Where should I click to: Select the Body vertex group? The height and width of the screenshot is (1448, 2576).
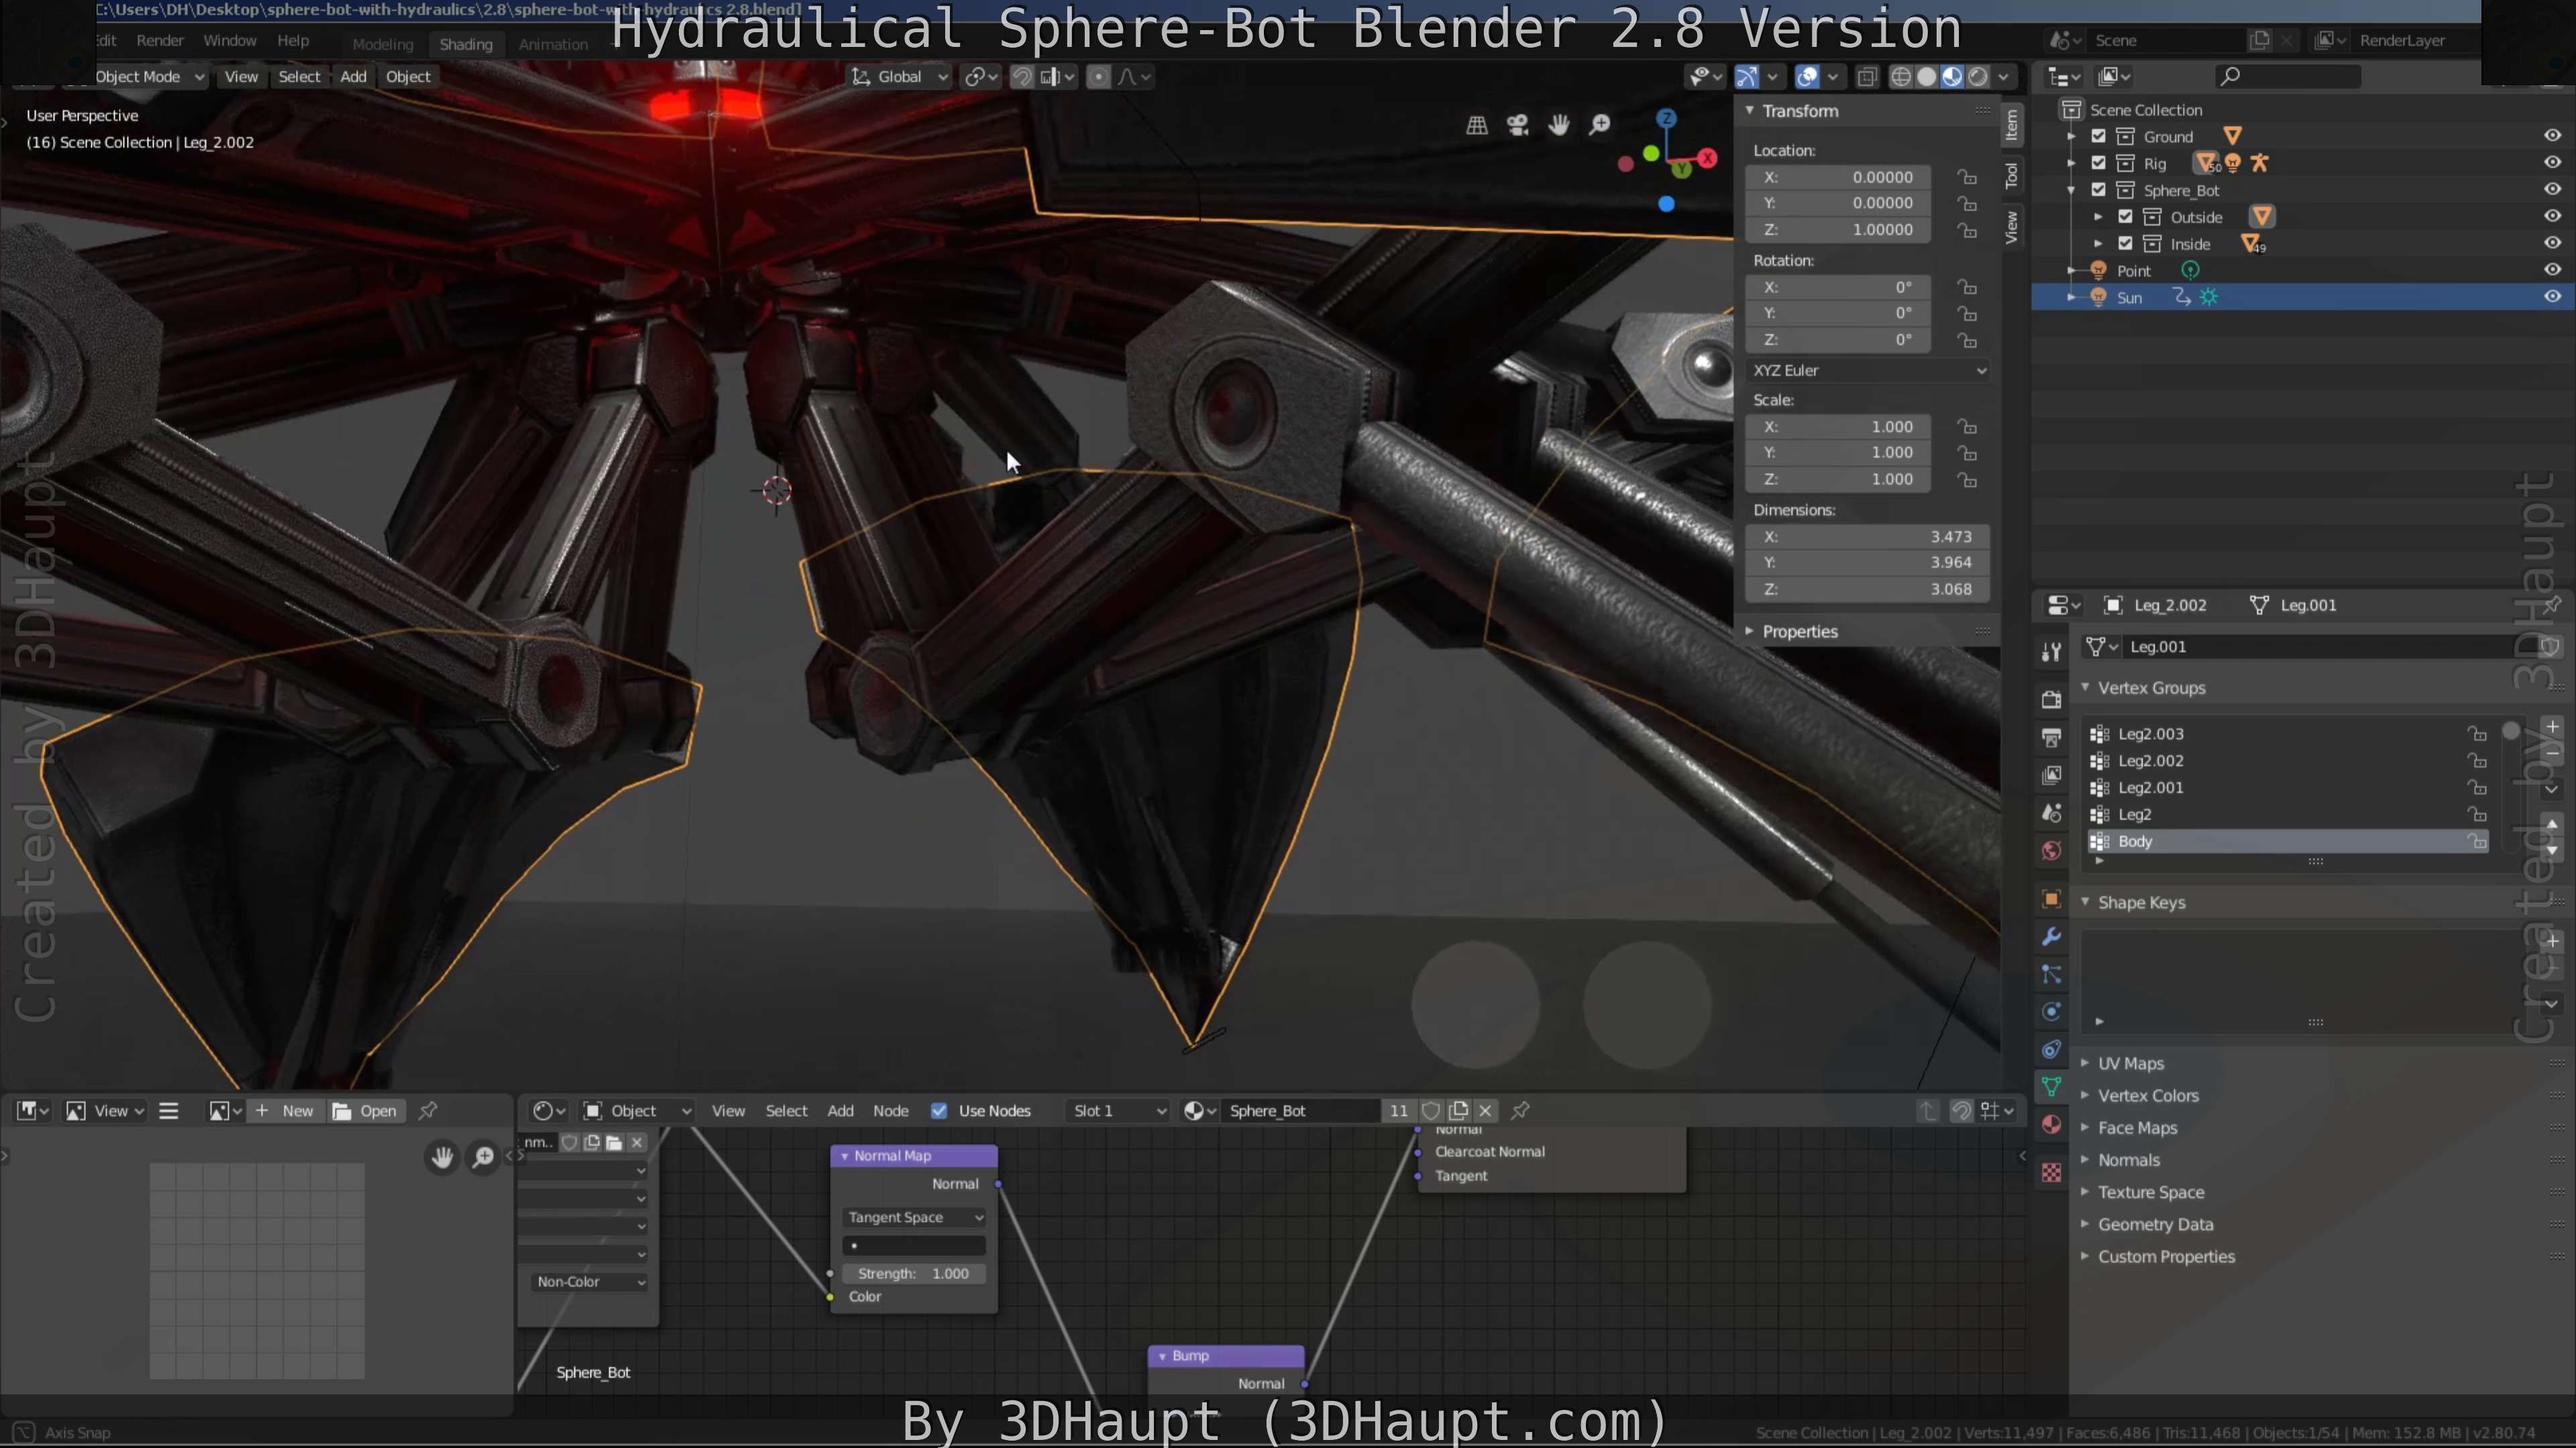tap(2288, 841)
